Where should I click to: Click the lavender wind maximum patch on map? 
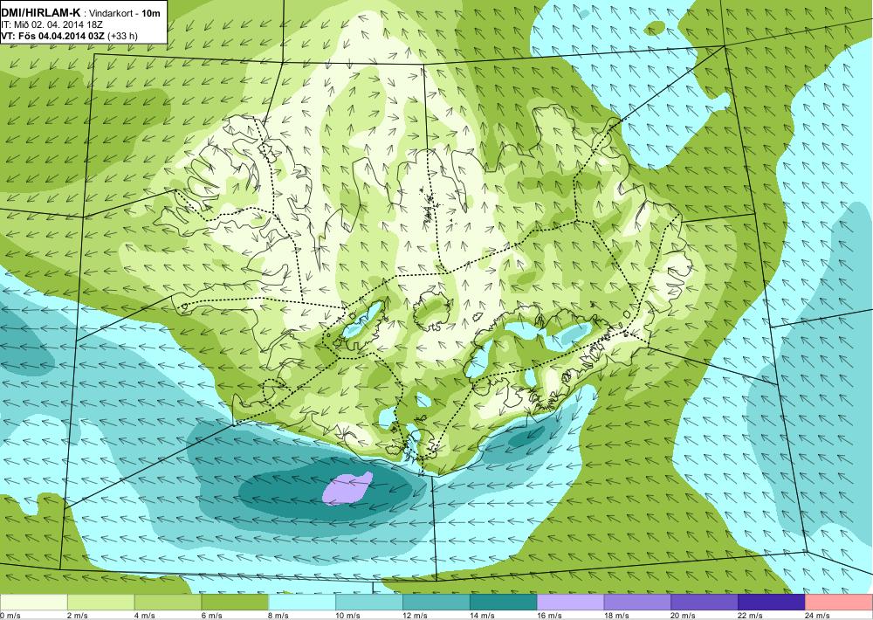[x=347, y=488]
